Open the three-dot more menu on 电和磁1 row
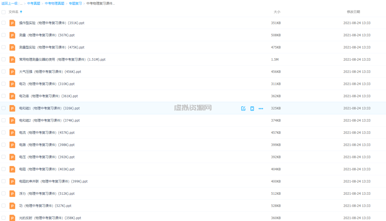Viewport: 386px width, 221px height. pyautogui.click(x=261, y=108)
